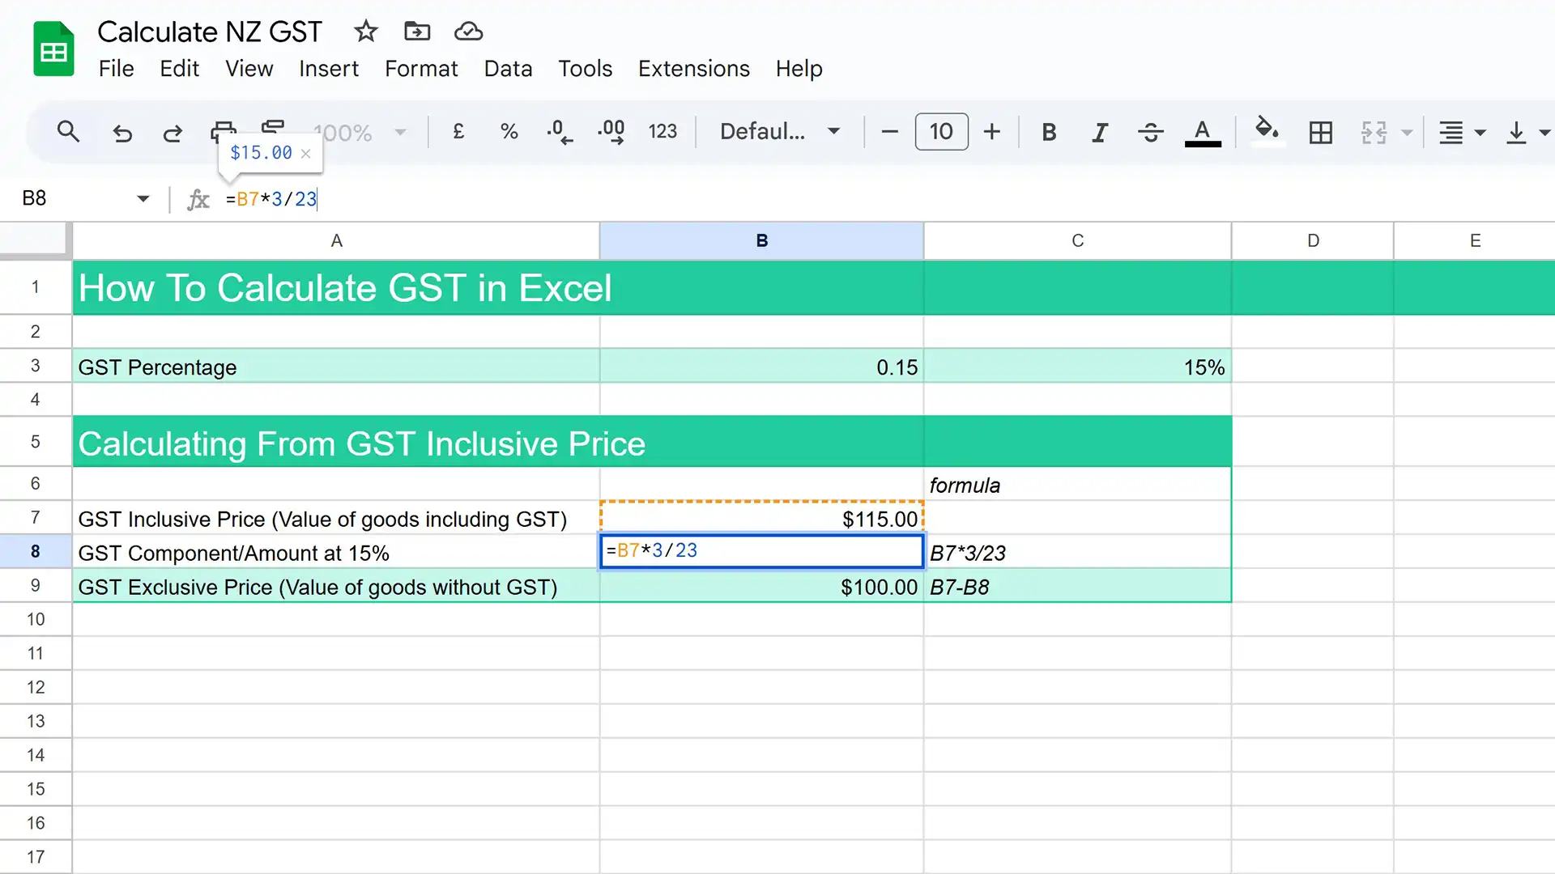Apply strikethrough formatting
1555x874 pixels.
click(1150, 132)
